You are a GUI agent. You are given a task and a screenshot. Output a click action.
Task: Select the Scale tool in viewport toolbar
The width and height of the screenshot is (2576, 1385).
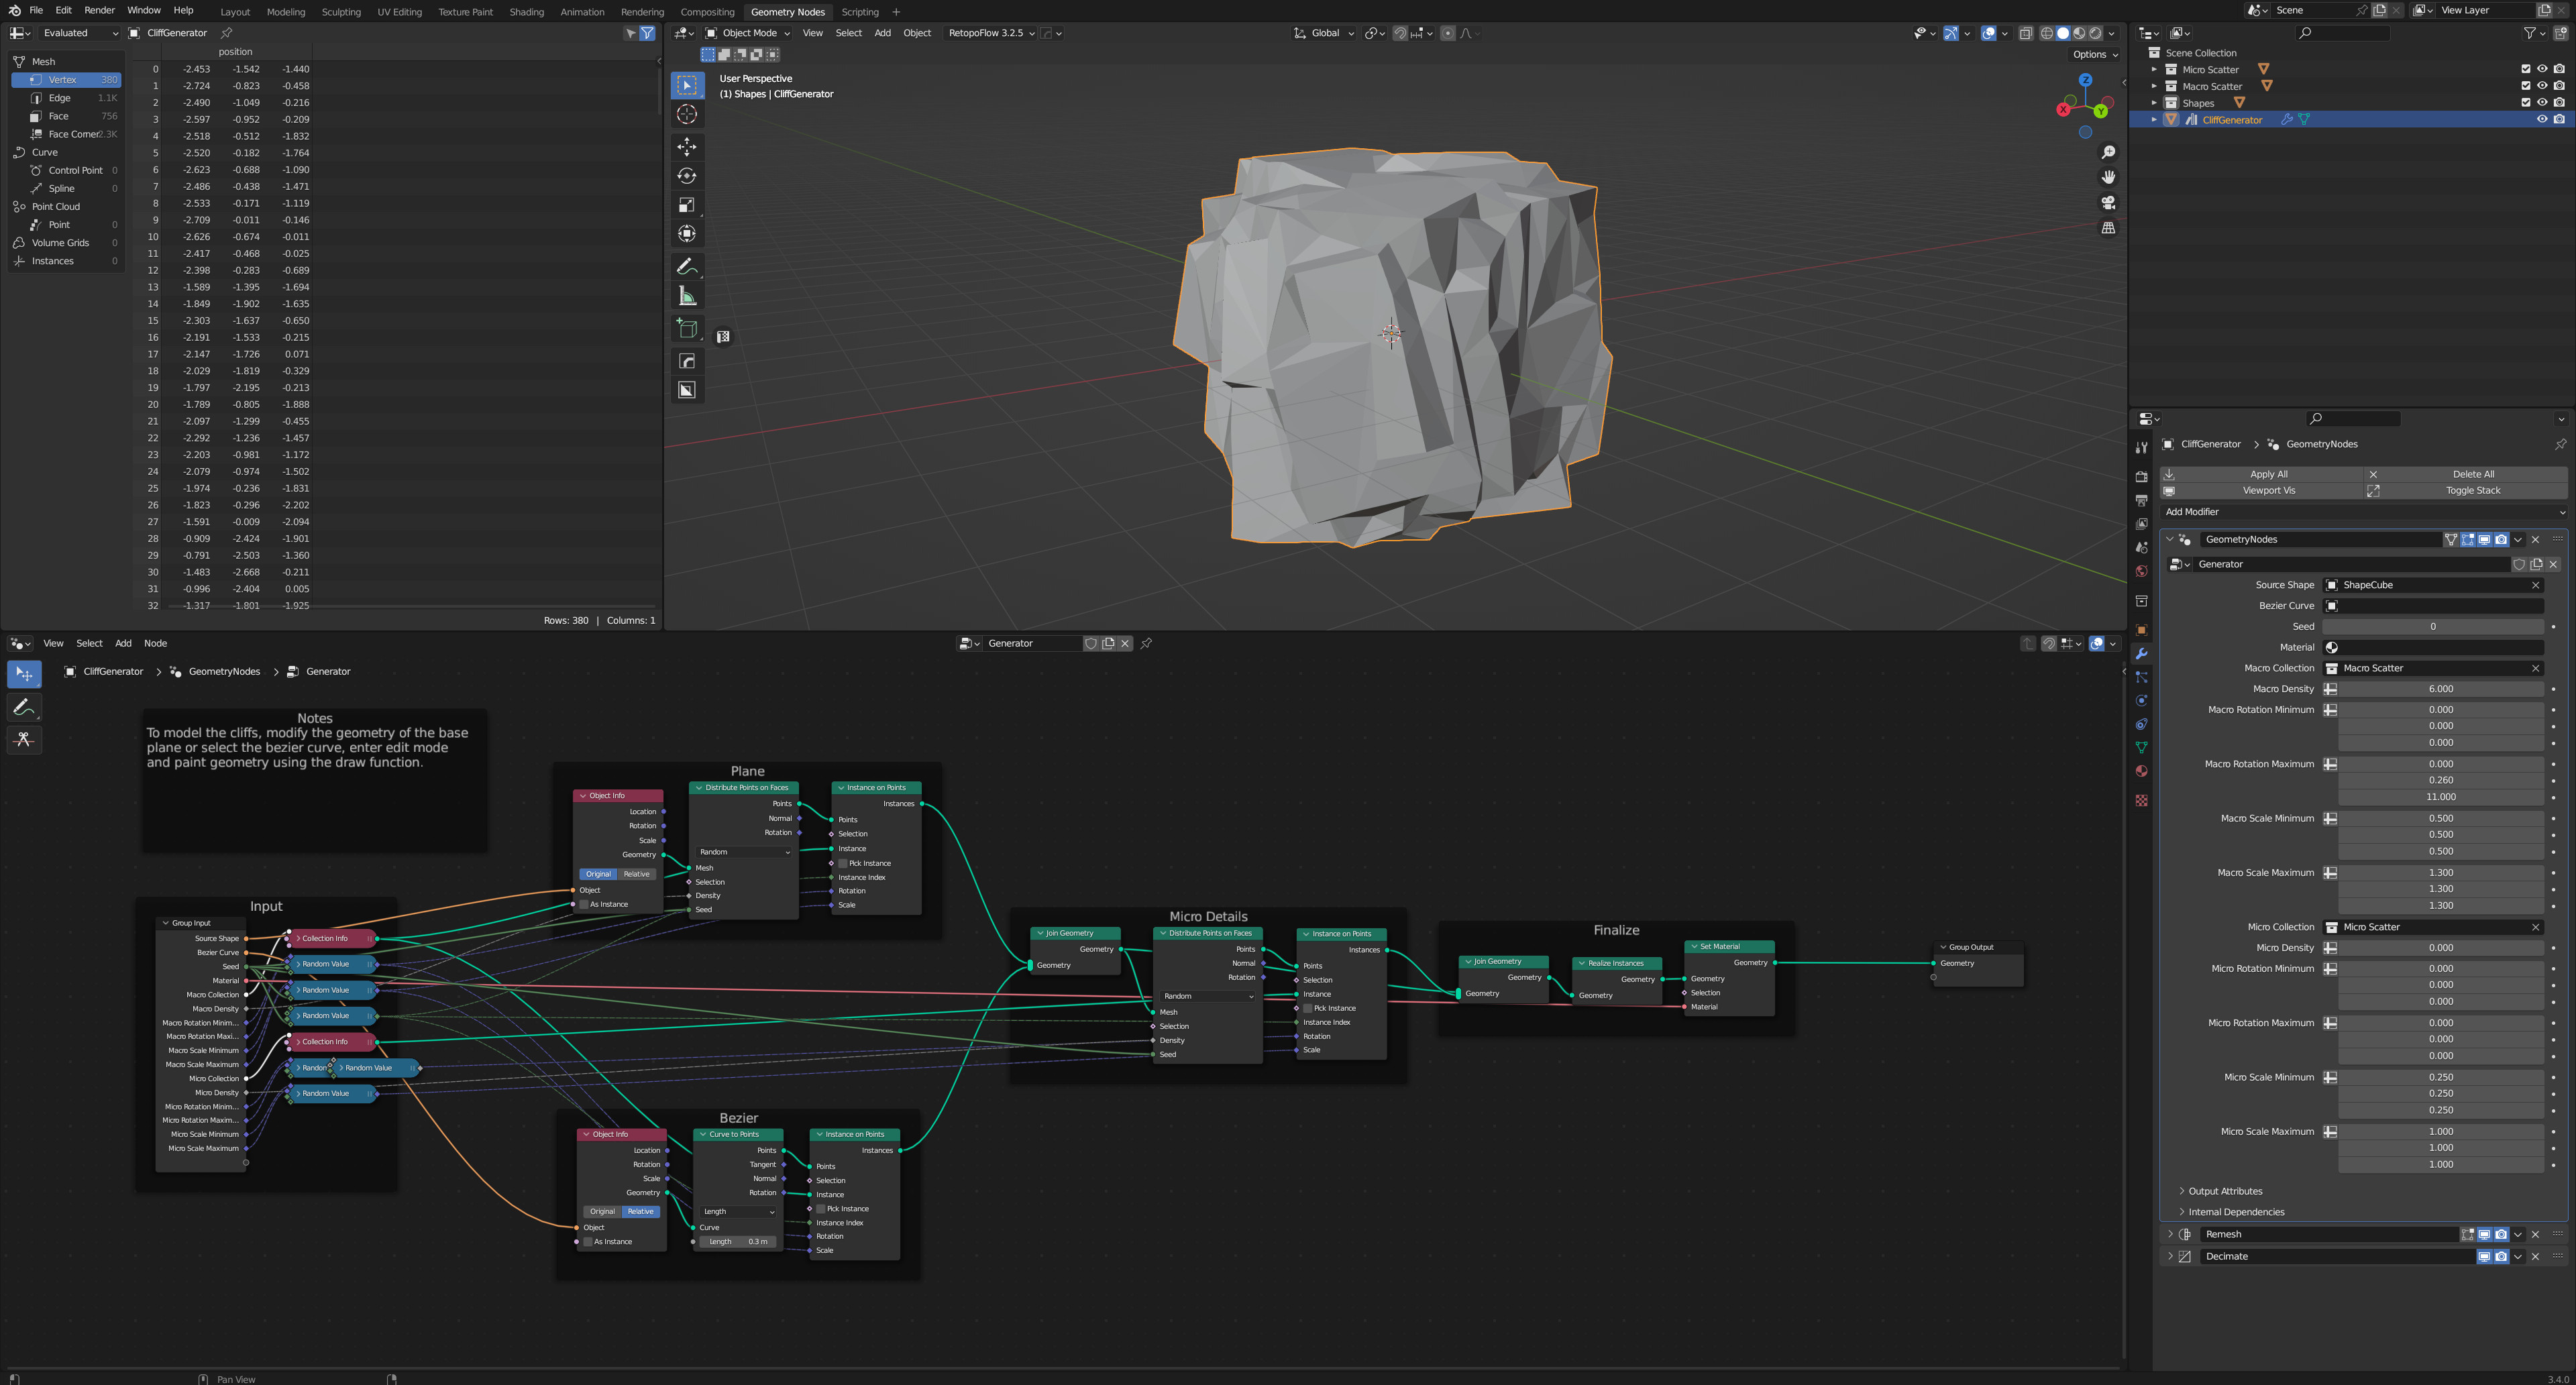687,205
